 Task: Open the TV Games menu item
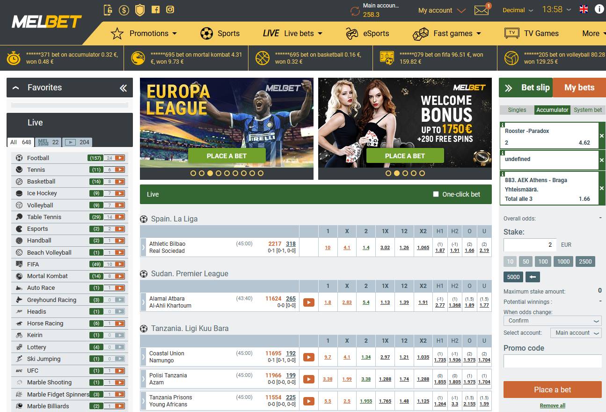point(531,33)
